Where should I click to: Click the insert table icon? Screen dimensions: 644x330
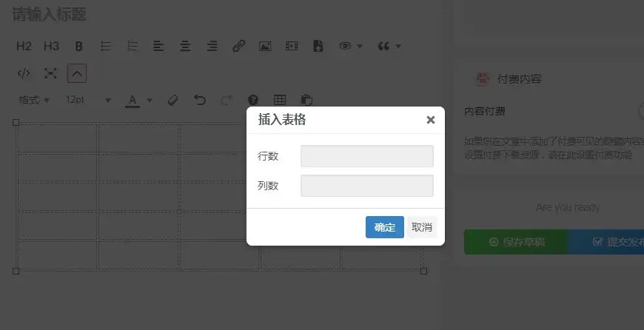[x=280, y=100]
